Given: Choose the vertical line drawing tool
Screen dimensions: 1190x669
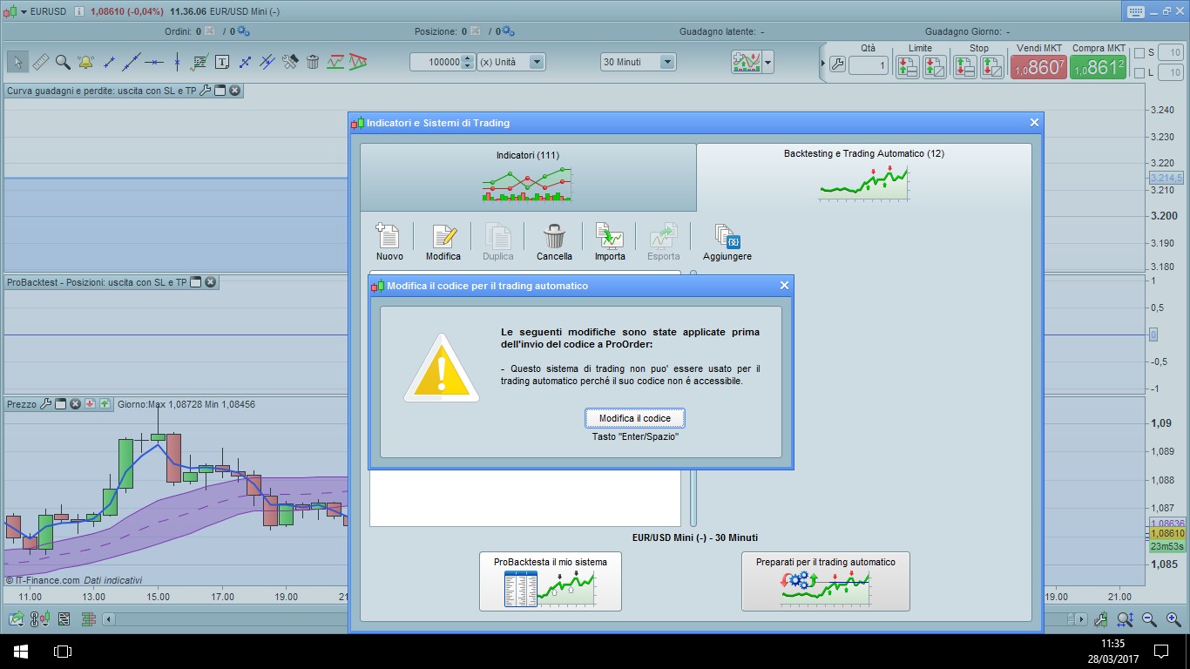Looking at the screenshot, I should coord(177,62).
